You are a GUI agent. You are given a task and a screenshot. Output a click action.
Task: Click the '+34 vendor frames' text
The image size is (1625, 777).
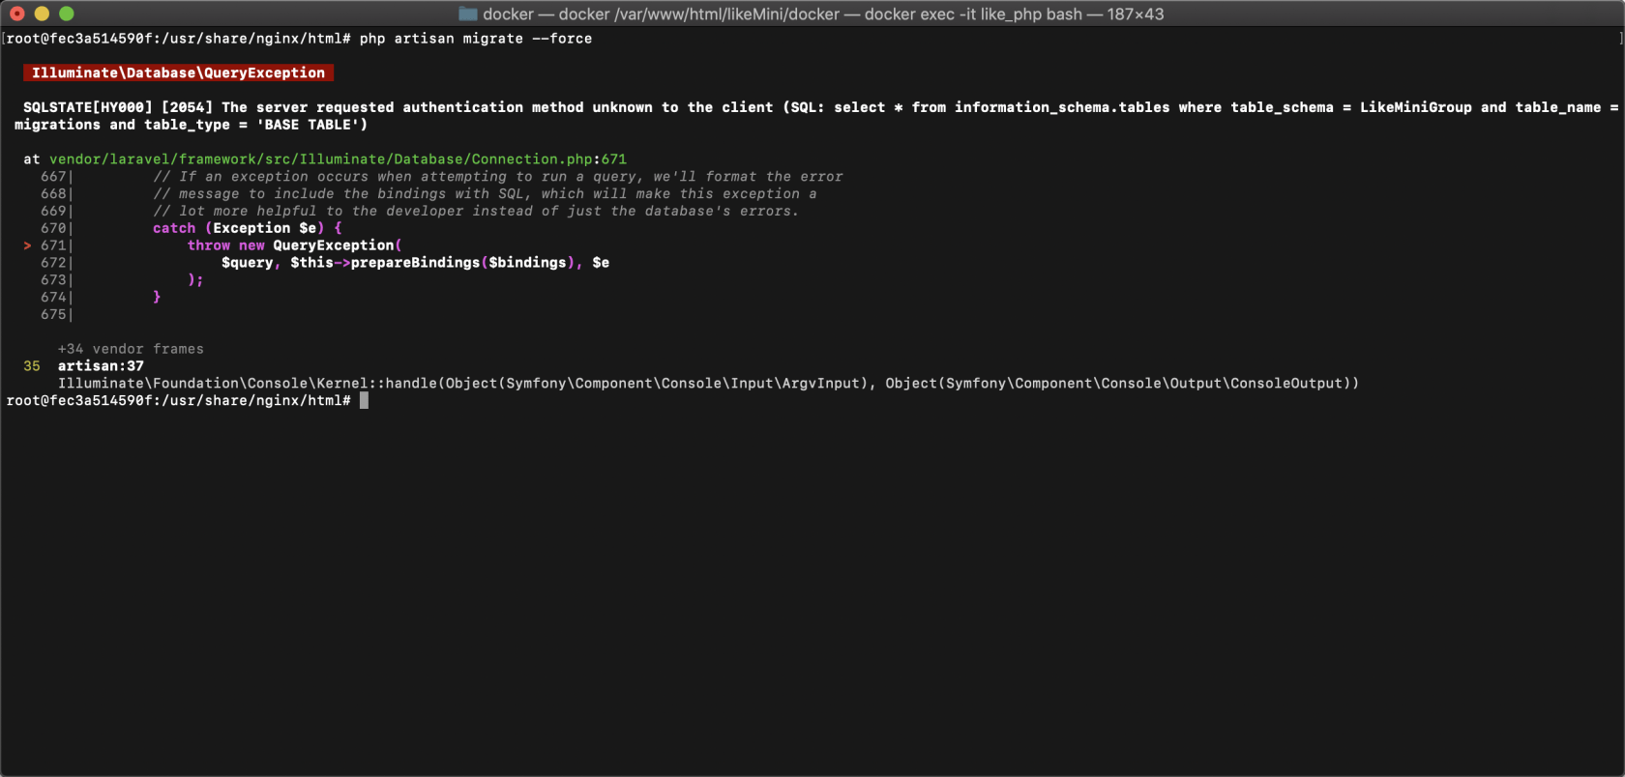pos(131,349)
